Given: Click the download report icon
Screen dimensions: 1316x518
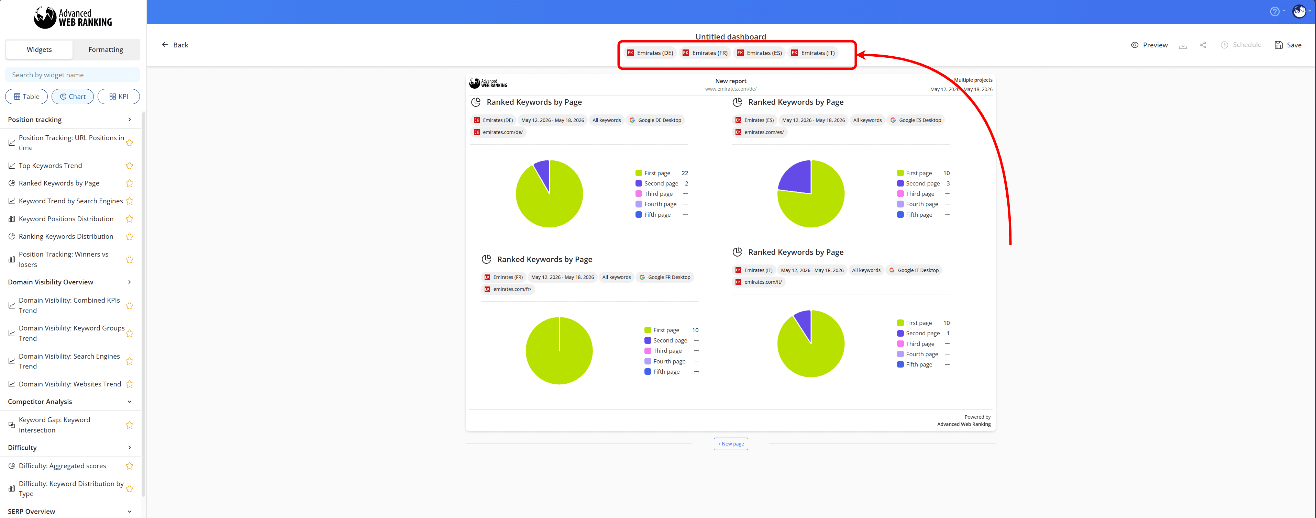Looking at the screenshot, I should [x=1183, y=45].
